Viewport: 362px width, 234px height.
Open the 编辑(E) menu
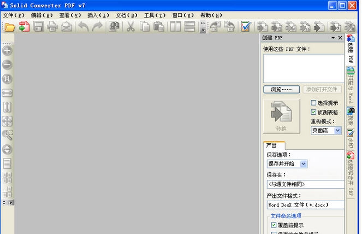[x=42, y=15]
